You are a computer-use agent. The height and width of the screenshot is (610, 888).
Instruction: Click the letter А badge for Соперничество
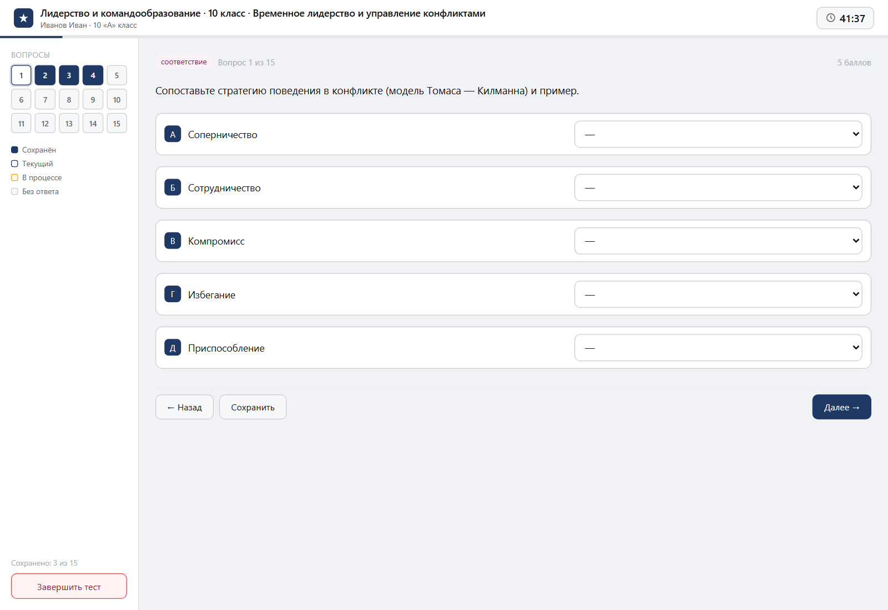(173, 134)
